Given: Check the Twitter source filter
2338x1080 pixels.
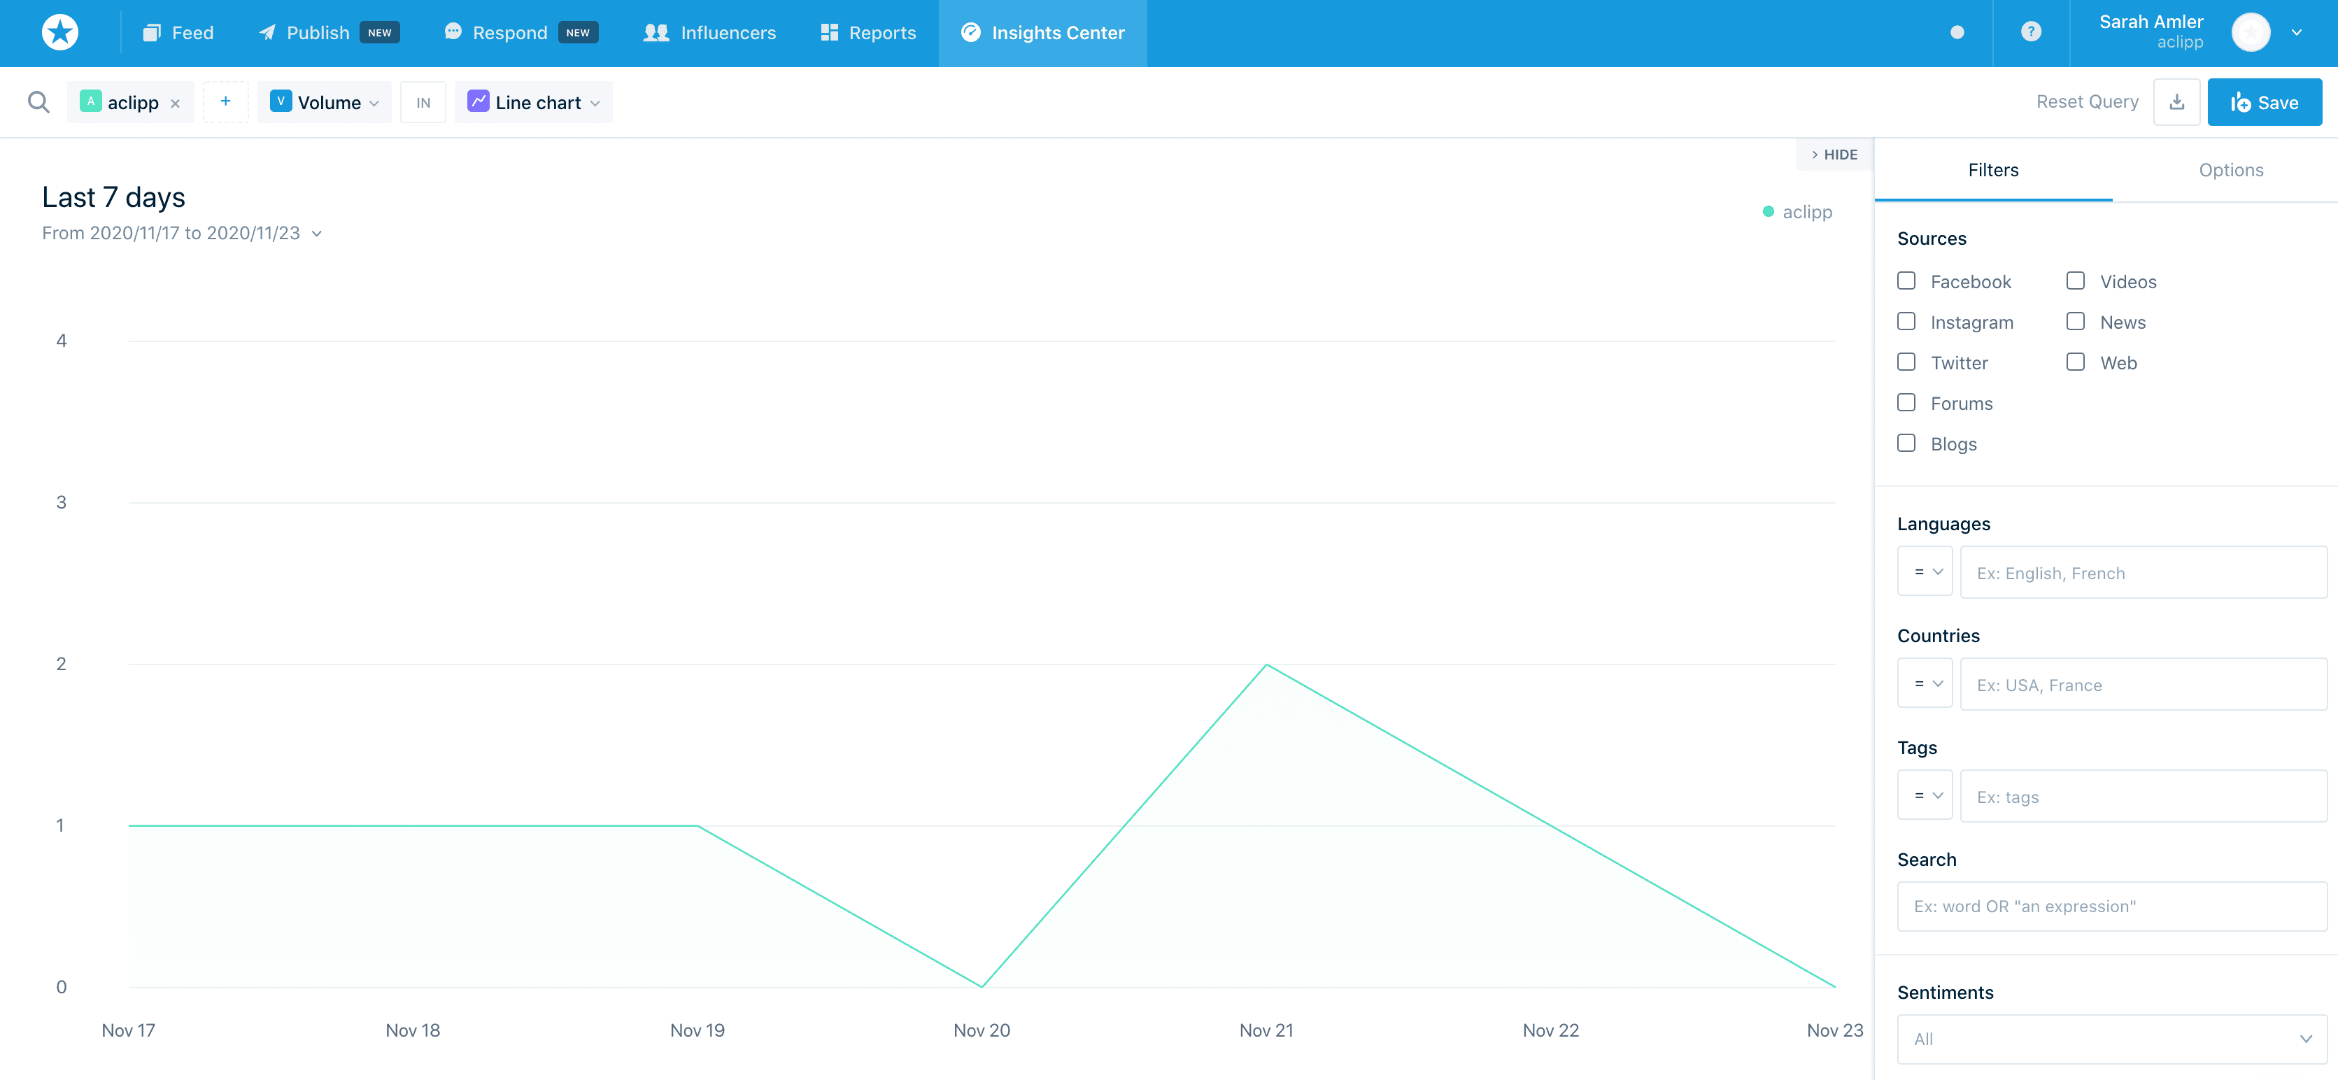Looking at the screenshot, I should (1906, 362).
